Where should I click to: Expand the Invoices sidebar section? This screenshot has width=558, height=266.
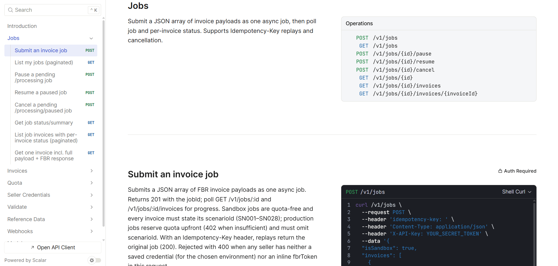point(92,171)
